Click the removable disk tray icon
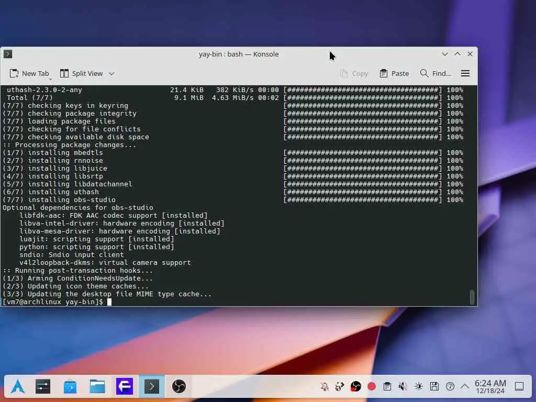Screen dimensions: 536x402 pyautogui.click(x=434, y=387)
